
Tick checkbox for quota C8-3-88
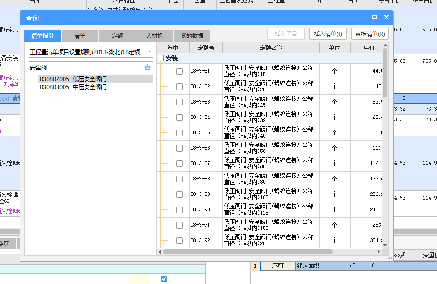pos(179,179)
